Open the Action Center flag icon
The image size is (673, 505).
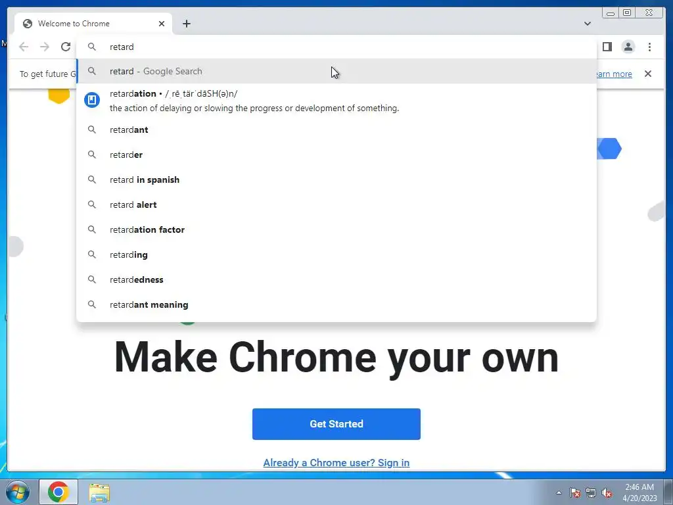[574, 493]
